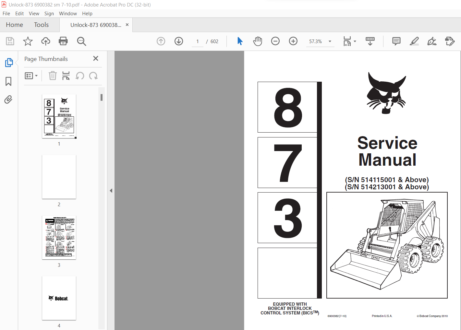Add a comment with speech bubble icon
This screenshot has width=461, height=330.
pos(396,41)
